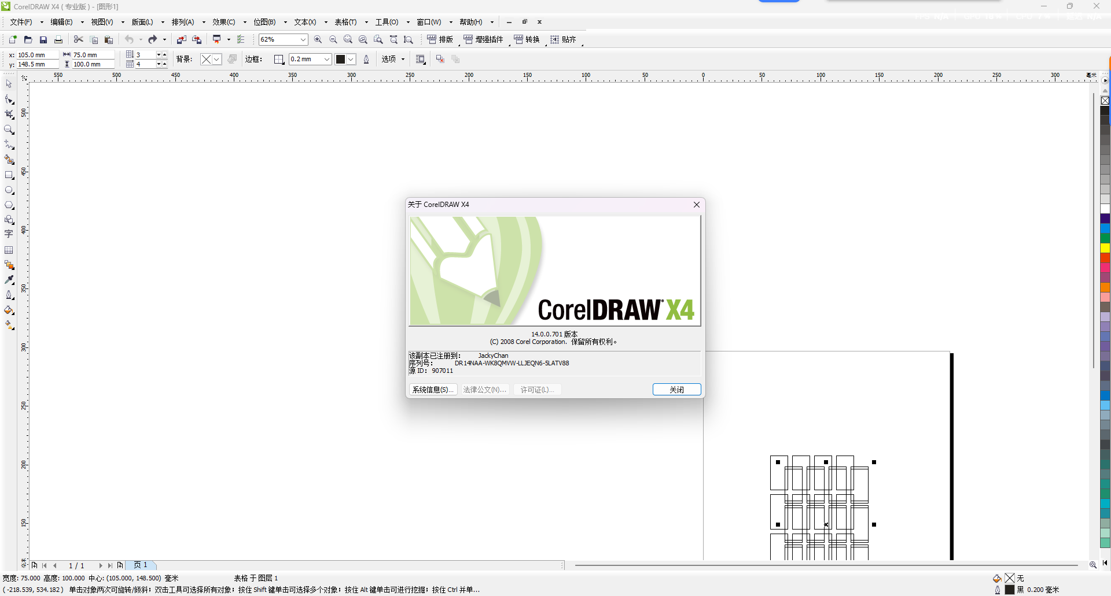Select the Table tool
Viewport: 1111px width, 596px height.
pos(9,250)
